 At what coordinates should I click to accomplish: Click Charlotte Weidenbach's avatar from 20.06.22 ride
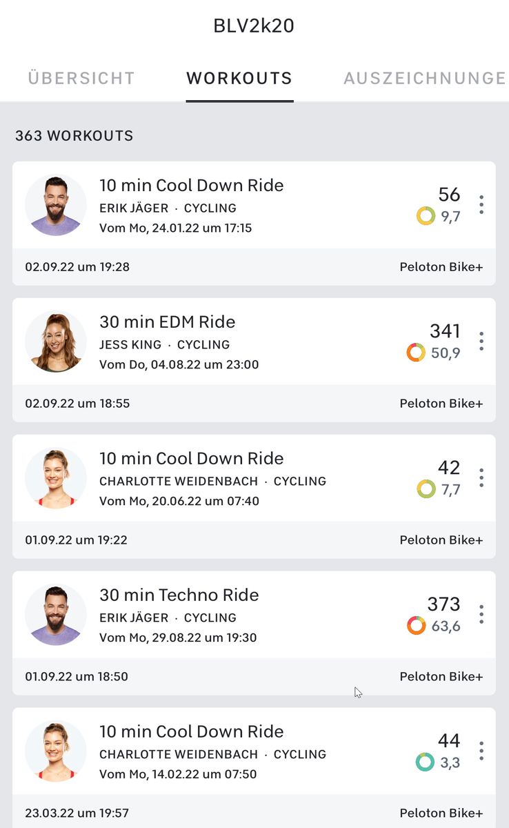point(56,478)
